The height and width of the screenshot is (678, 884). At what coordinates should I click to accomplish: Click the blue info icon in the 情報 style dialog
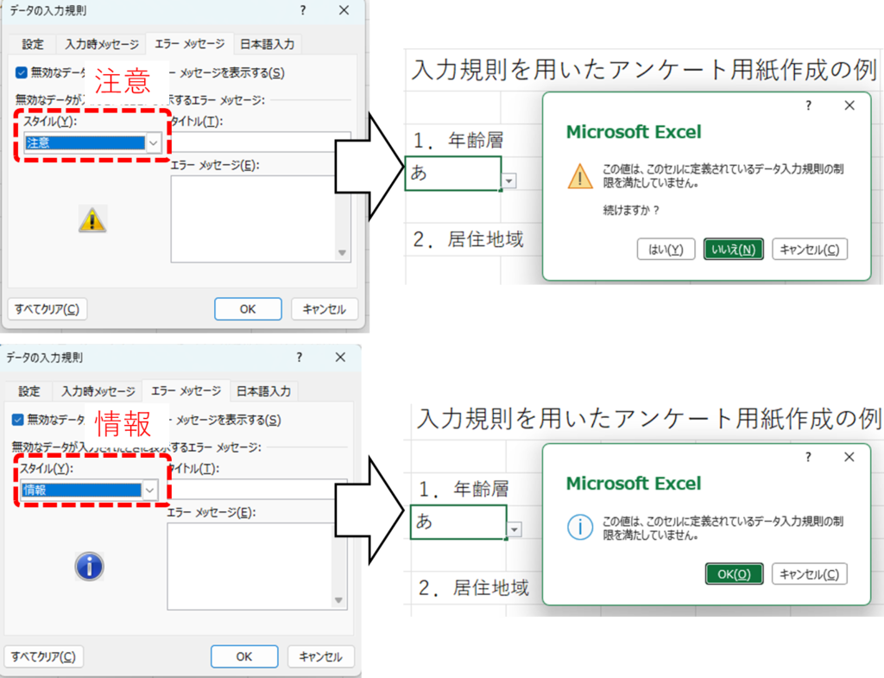coord(90,567)
